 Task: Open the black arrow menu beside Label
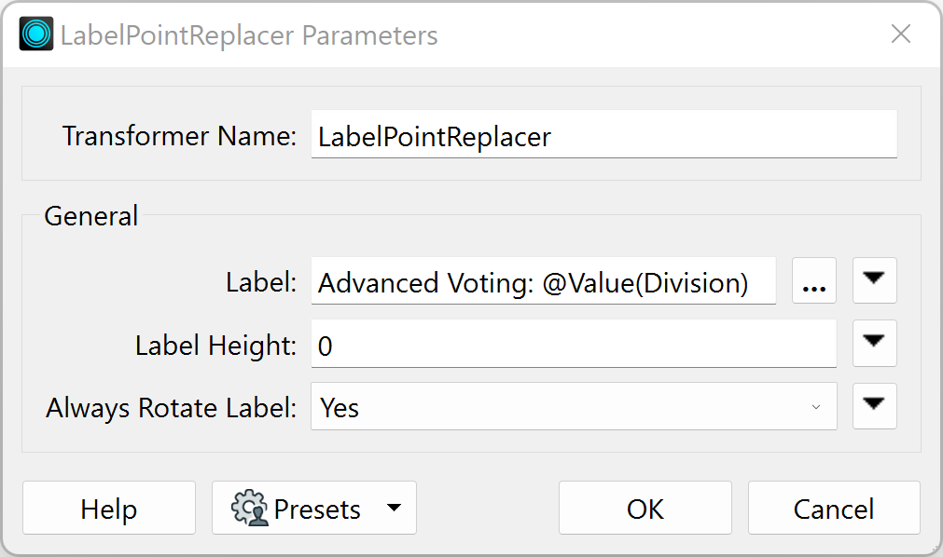(x=874, y=280)
